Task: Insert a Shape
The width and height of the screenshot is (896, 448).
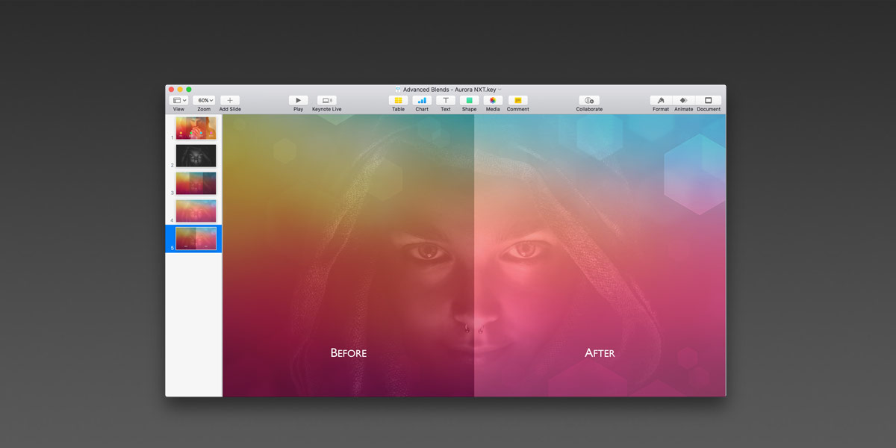Action: pyautogui.click(x=469, y=100)
